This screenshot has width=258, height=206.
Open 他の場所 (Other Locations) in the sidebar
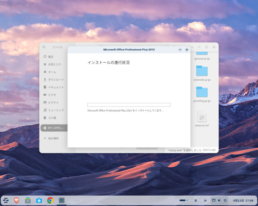pos(54,138)
